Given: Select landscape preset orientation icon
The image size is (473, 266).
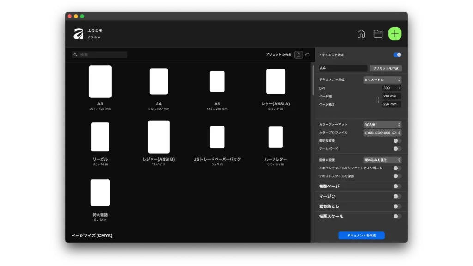Looking at the screenshot, I should click(x=307, y=55).
